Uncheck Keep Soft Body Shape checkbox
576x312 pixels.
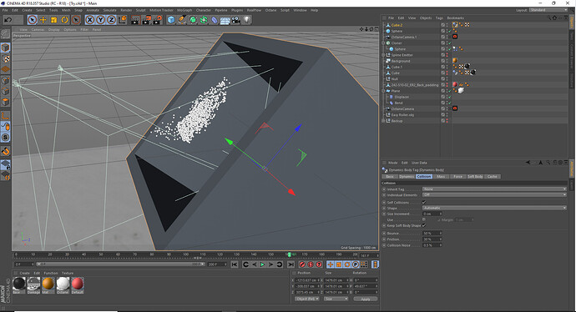(x=424, y=225)
